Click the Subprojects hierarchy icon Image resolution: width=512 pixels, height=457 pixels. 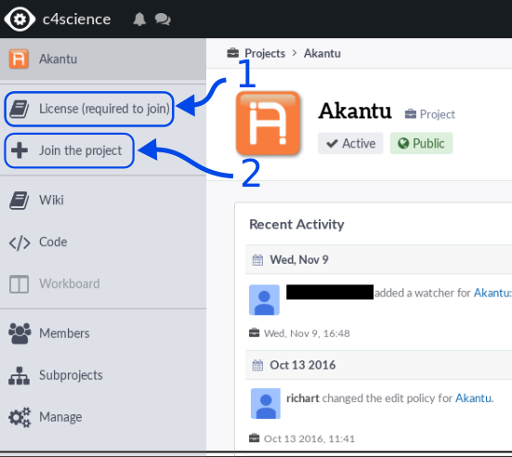tap(19, 375)
